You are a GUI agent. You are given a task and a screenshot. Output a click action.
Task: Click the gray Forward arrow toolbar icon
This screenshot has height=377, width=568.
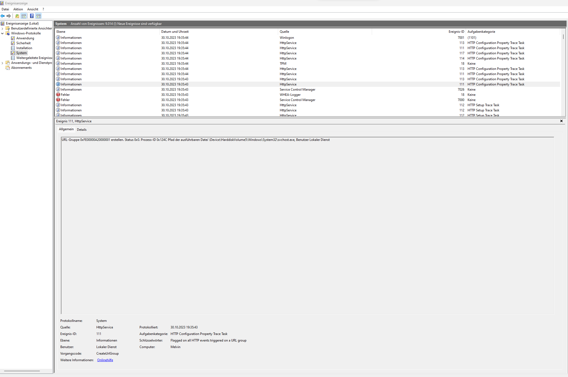pyautogui.click(x=9, y=16)
